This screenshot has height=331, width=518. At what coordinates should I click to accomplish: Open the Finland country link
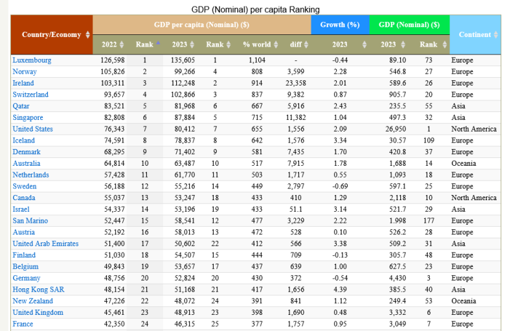click(24, 255)
